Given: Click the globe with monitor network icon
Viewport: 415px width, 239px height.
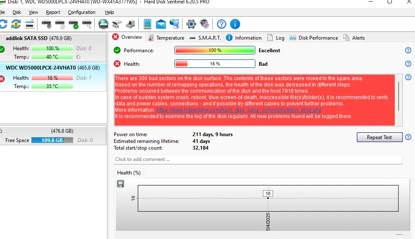Looking at the screenshot, I should [174, 24].
